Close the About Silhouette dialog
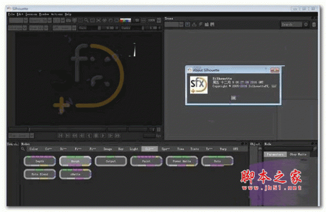This screenshot has height=212, width=326. click(274, 70)
